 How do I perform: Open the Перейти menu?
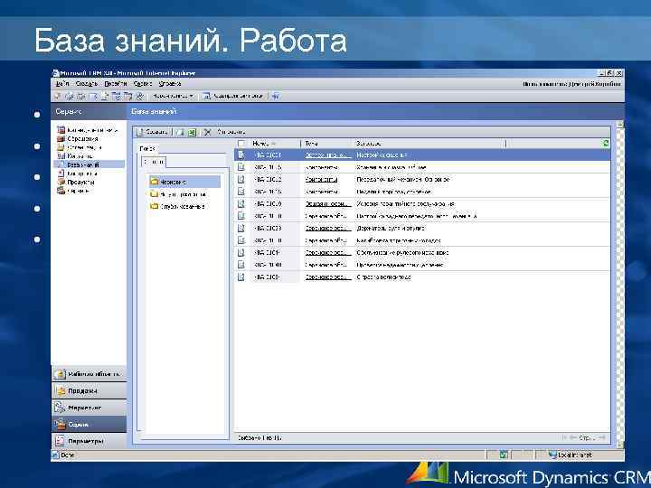pos(115,84)
